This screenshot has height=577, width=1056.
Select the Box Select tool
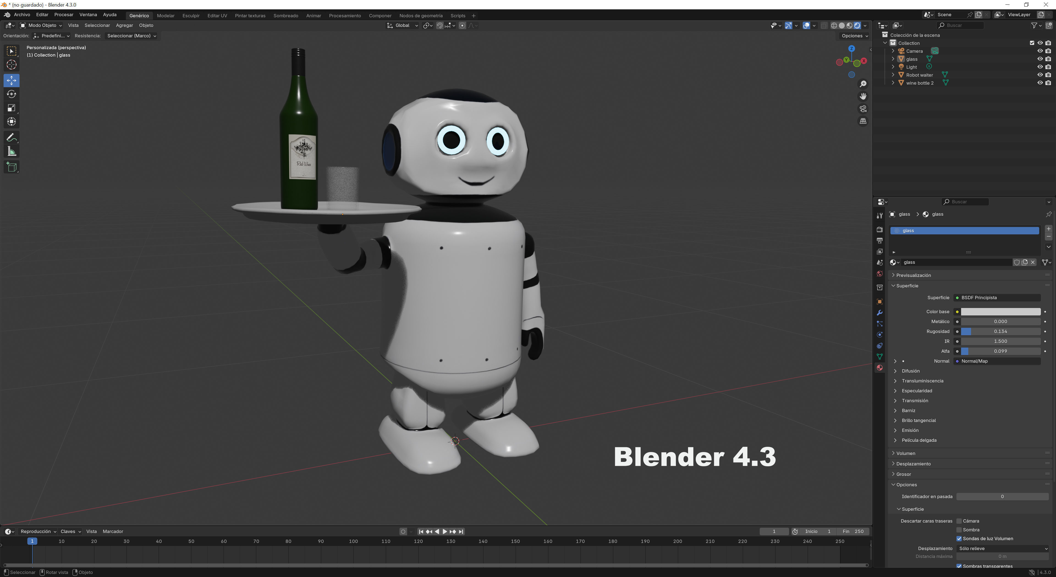click(x=12, y=51)
